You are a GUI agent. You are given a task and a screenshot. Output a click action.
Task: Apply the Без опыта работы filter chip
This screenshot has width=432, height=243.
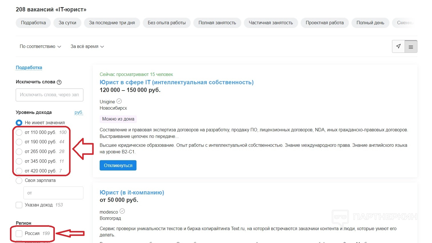pos(166,23)
